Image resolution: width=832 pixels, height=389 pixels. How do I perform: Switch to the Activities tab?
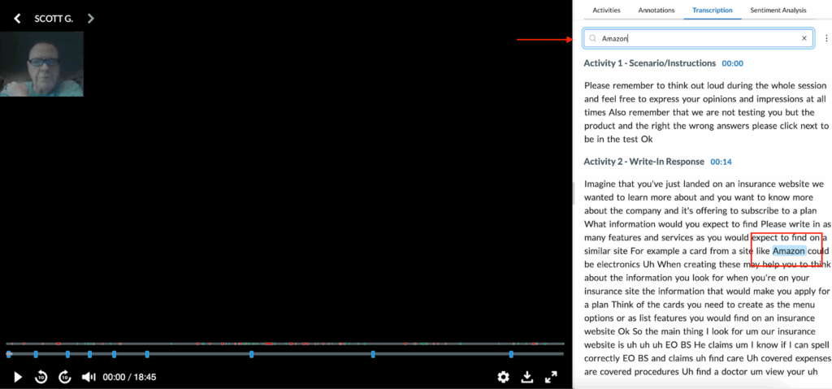coord(606,11)
